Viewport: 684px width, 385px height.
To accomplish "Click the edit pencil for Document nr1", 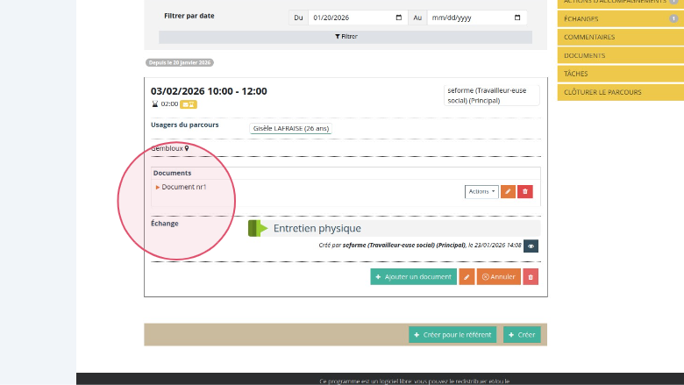I will pos(508,191).
